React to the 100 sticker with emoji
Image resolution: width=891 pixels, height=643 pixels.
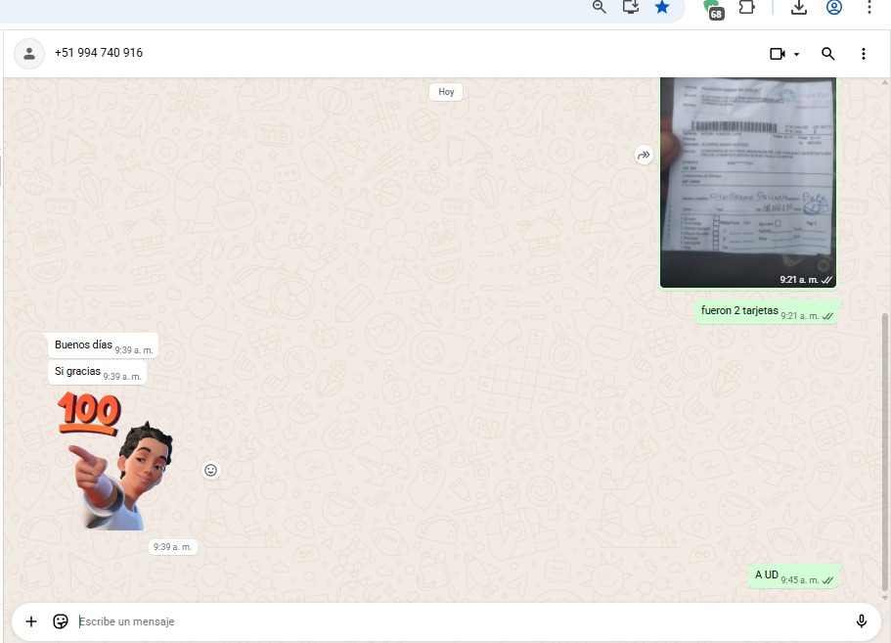pos(210,471)
